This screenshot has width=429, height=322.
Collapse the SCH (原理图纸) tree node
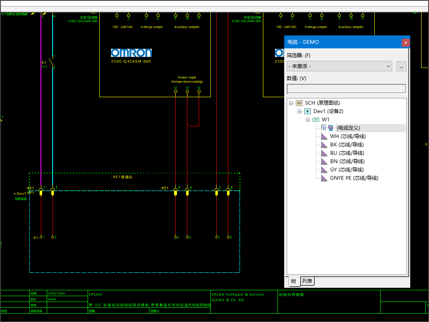point(291,103)
